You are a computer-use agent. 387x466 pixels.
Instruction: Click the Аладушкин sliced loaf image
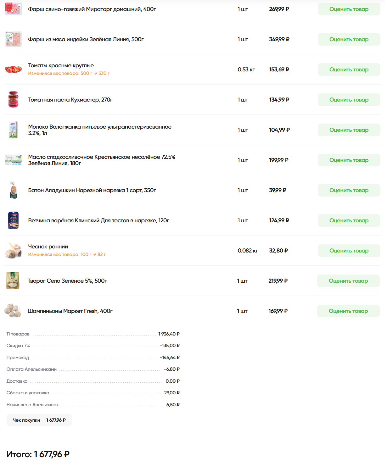pos(13,190)
